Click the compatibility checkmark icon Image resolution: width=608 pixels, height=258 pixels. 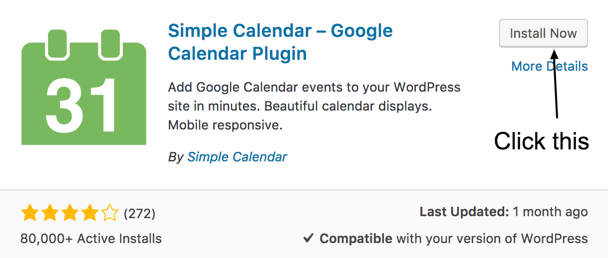pos(308,239)
